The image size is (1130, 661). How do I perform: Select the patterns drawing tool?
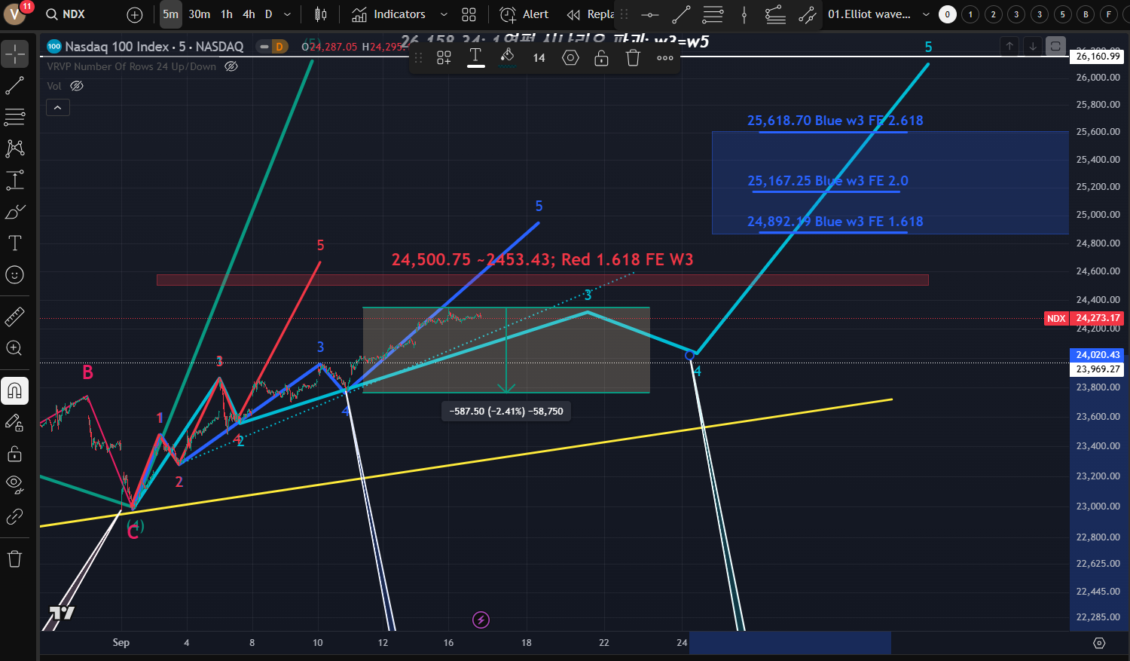[14, 148]
